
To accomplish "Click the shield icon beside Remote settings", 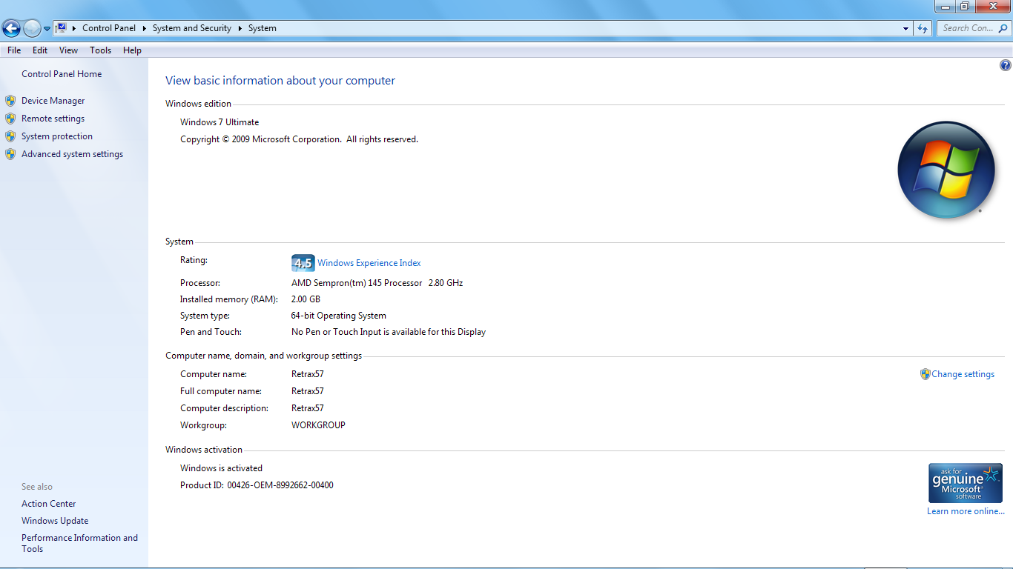I will coord(10,119).
